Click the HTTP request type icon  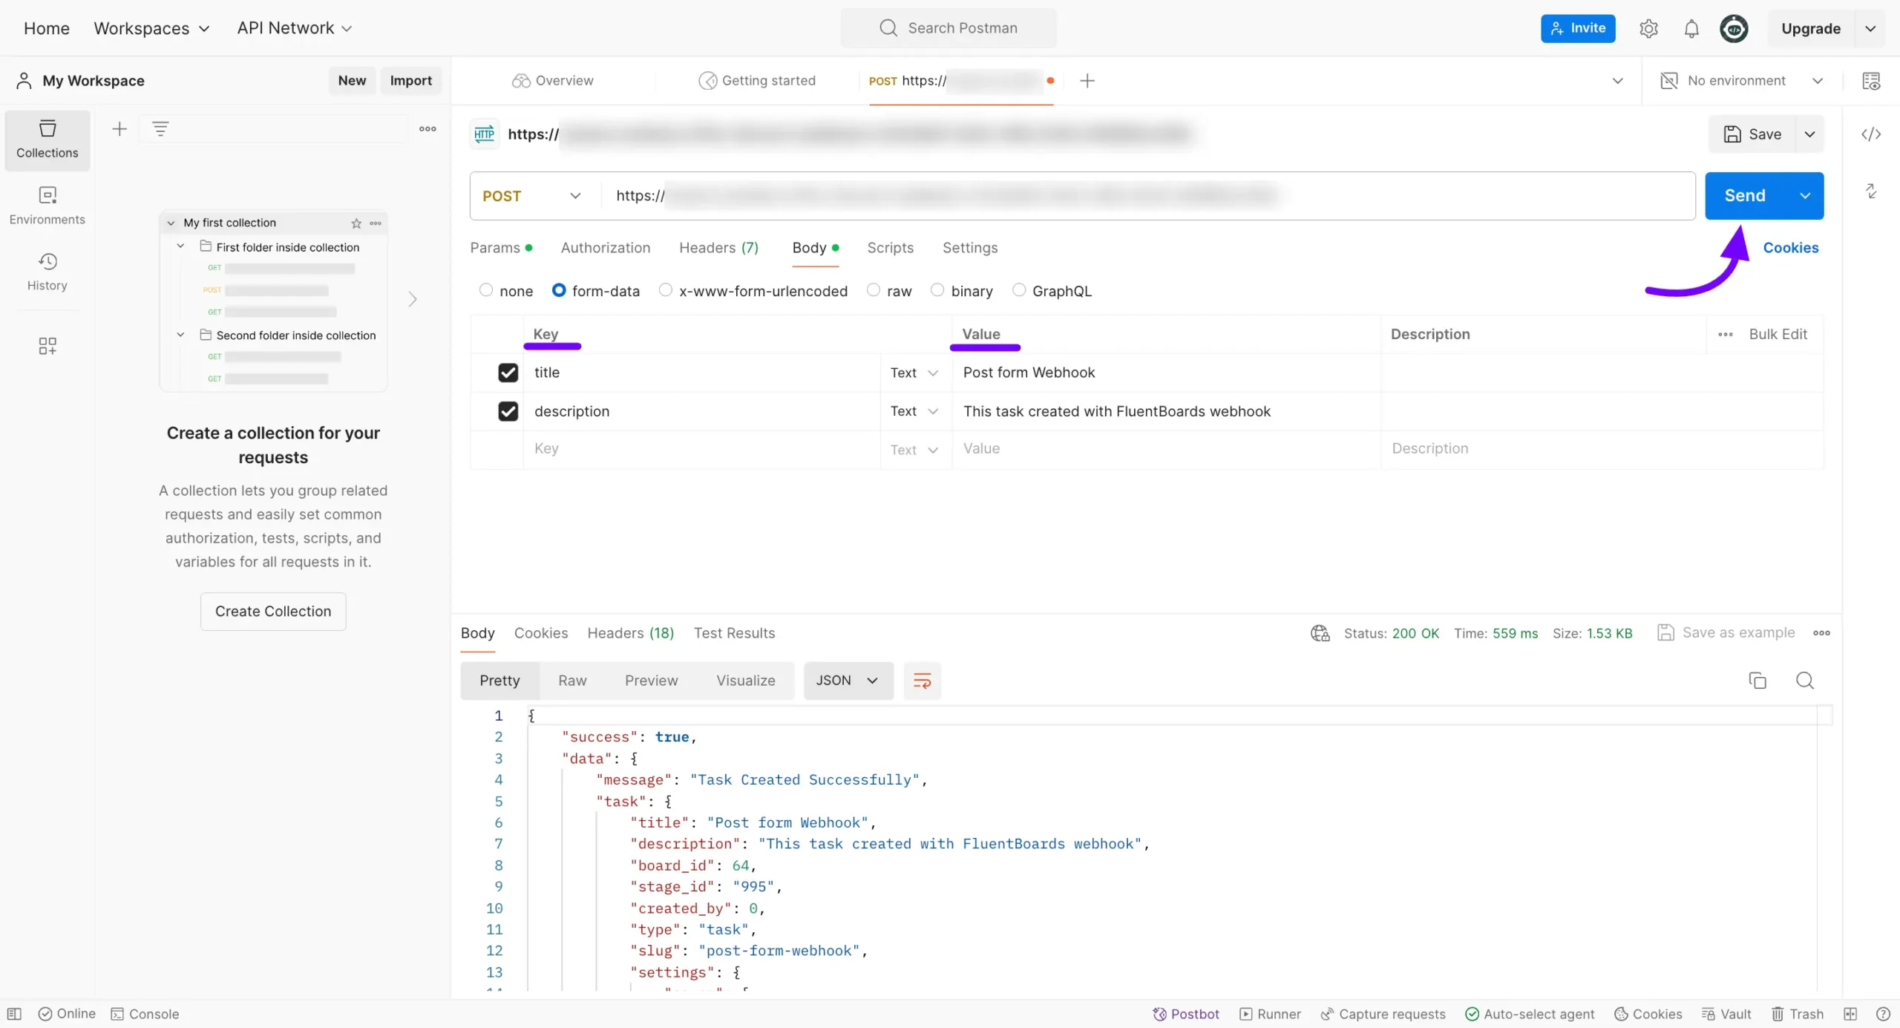pyautogui.click(x=485, y=134)
